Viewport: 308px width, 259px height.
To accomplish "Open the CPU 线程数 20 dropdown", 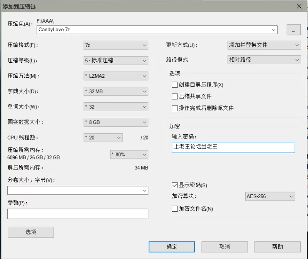I will [x=103, y=138].
